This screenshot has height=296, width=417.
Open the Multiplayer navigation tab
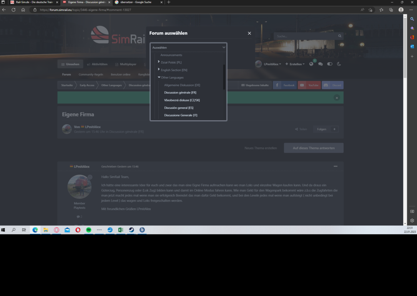(x=126, y=64)
